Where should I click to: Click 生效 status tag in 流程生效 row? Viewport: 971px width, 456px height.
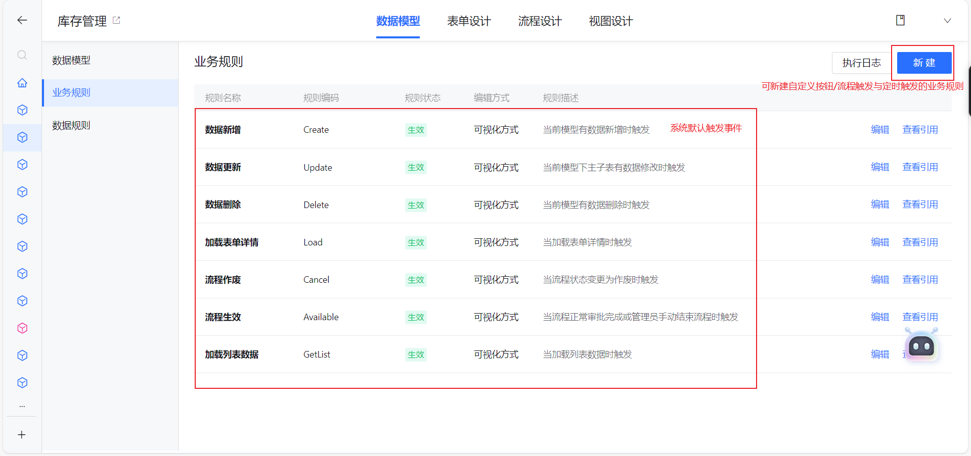tap(416, 317)
